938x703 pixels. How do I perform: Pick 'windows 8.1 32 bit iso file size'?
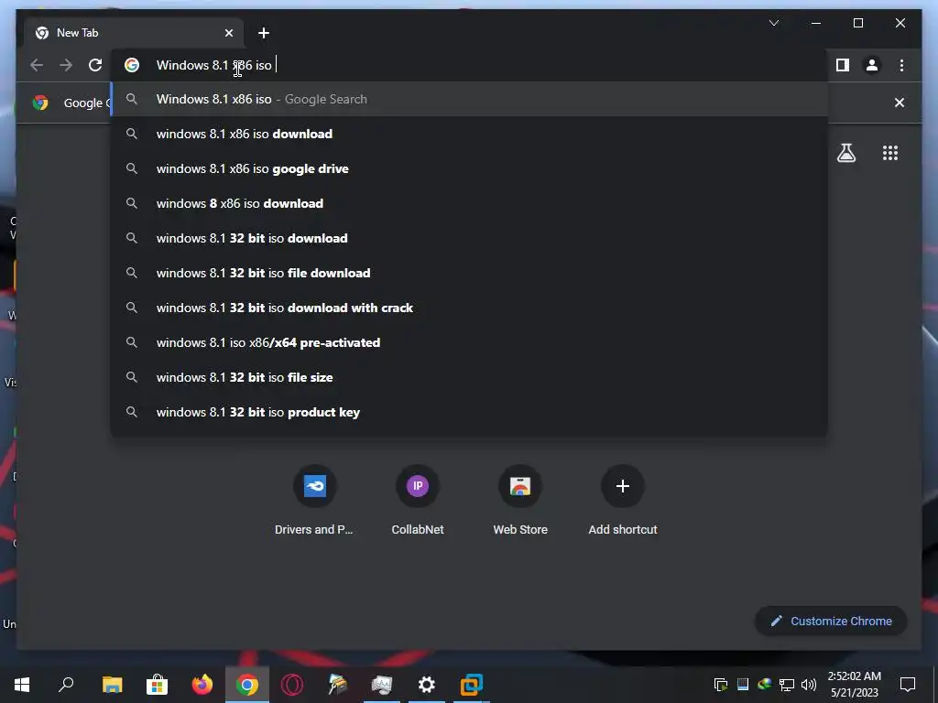470,376
